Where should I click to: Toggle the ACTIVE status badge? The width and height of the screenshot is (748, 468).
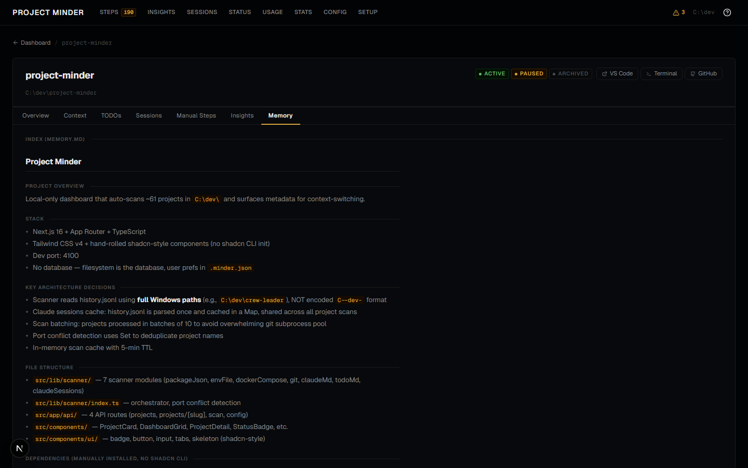pos(491,73)
